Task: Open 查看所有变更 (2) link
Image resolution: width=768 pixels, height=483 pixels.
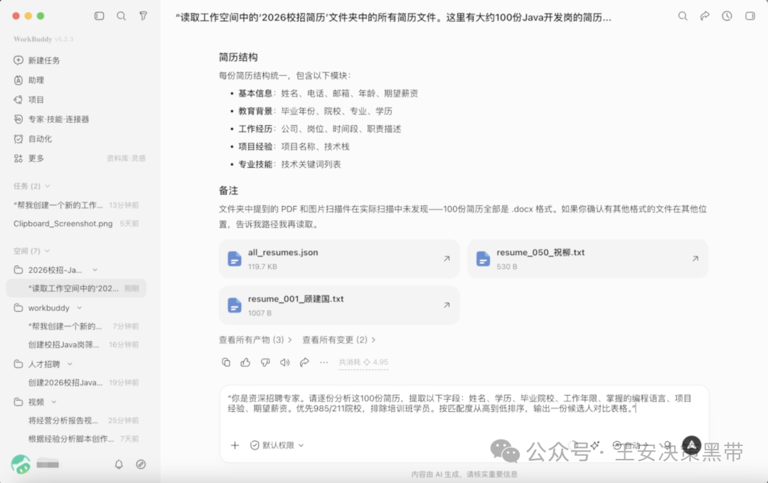Action: 339,340
